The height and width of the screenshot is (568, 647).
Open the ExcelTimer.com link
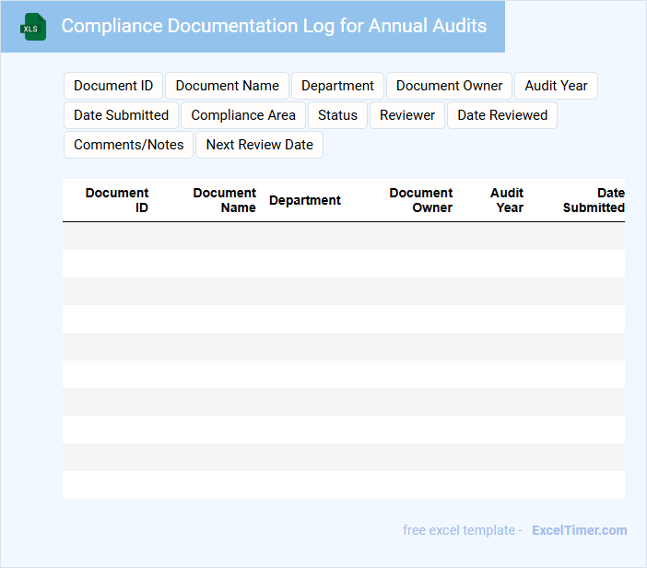(579, 530)
